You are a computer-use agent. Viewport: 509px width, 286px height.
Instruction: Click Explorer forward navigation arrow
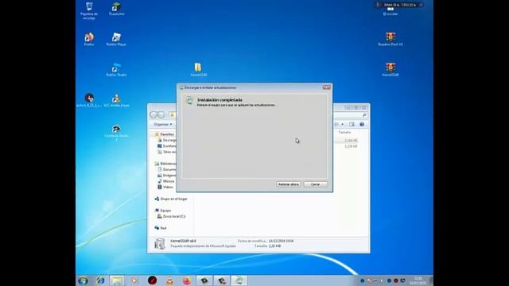(161, 114)
